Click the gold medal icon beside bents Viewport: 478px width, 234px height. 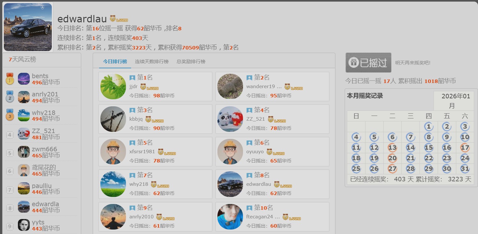click(10, 79)
